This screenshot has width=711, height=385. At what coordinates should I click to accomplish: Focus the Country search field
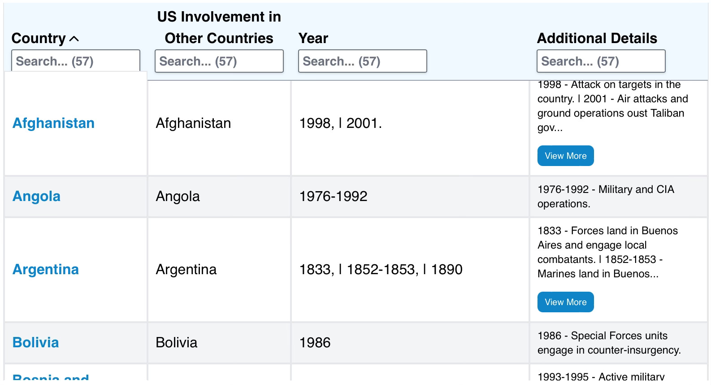(75, 61)
